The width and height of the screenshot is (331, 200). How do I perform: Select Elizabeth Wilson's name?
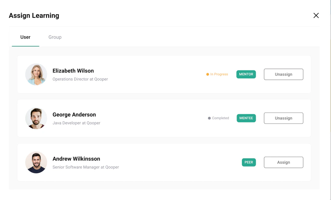point(73,71)
